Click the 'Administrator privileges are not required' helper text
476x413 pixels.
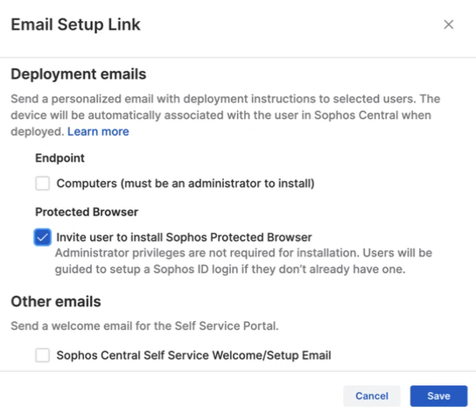pyautogui.click(x=243, y=253)
